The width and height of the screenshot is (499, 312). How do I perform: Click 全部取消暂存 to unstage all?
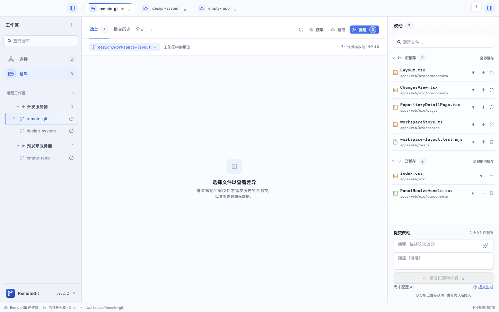483,162
